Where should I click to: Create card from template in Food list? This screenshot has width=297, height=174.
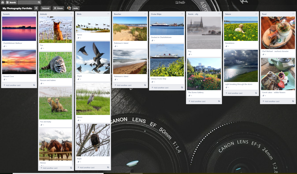click(293, 101)
